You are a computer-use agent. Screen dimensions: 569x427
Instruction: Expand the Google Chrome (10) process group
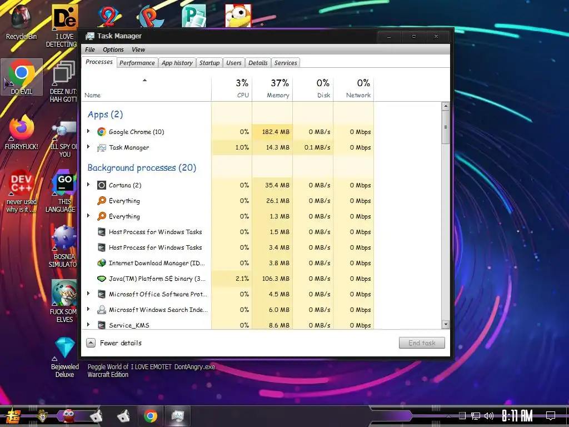tap(88, 131)
